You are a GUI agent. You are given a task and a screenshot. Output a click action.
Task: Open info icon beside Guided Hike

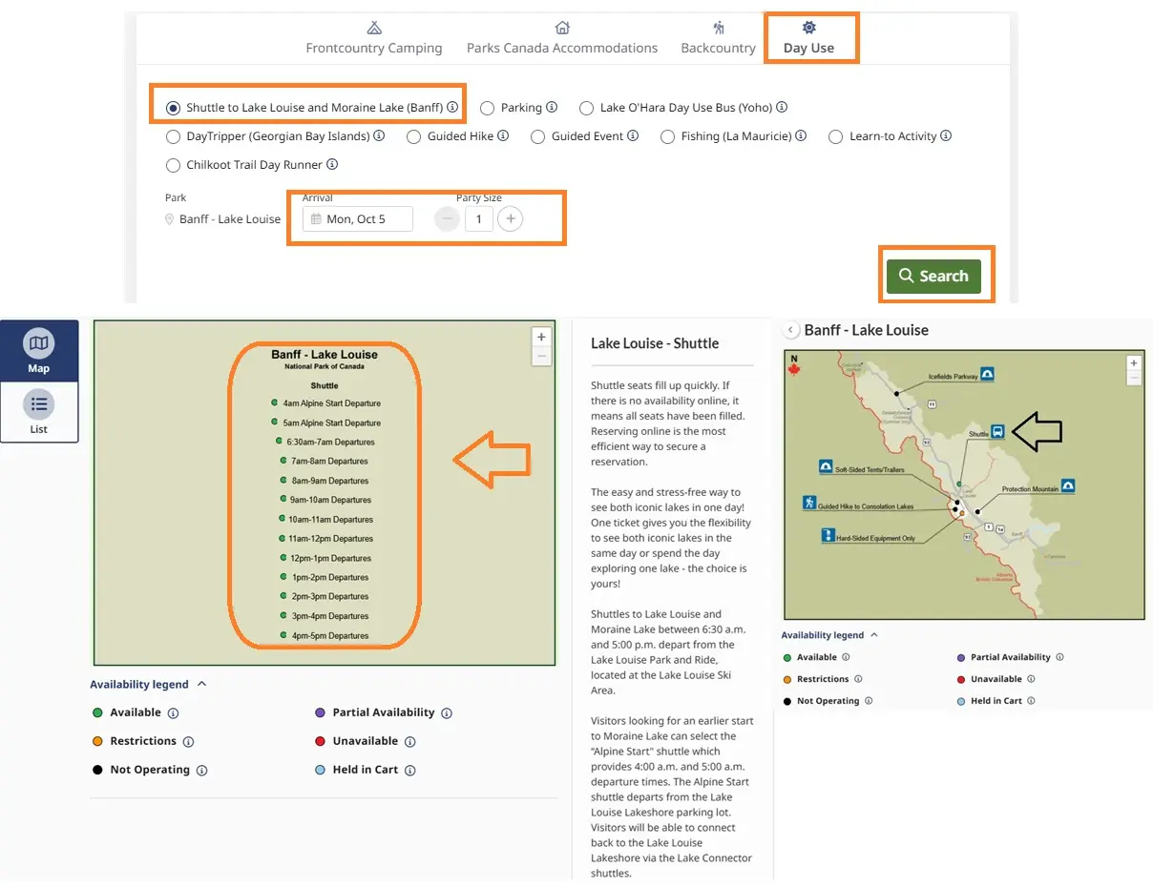[504, 136]
